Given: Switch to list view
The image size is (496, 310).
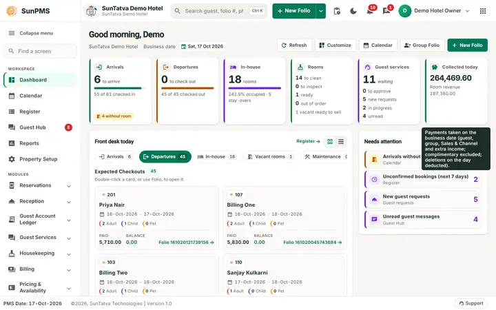Looking at the screenshot, I should (x=341, y=141).
